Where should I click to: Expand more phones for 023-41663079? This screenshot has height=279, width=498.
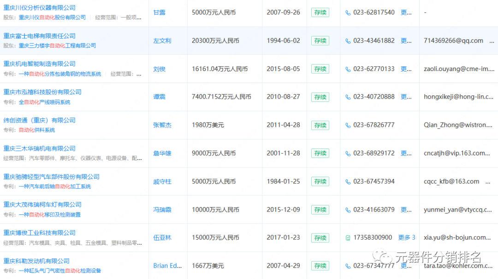pos(406,210)
